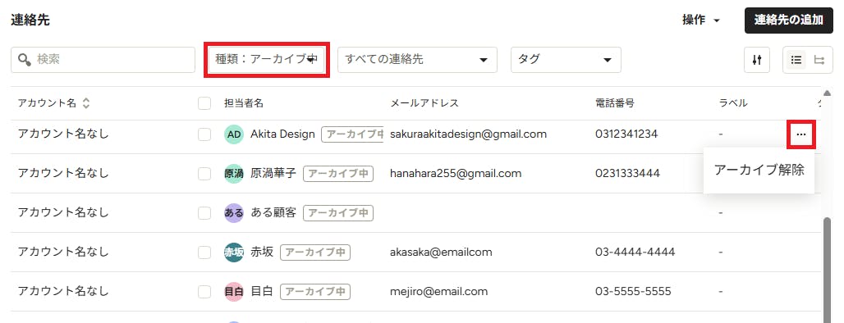Open the 種類:アーカイブ中 dropdown
Viewport: 844px width, 323px height.
[267, 60]
